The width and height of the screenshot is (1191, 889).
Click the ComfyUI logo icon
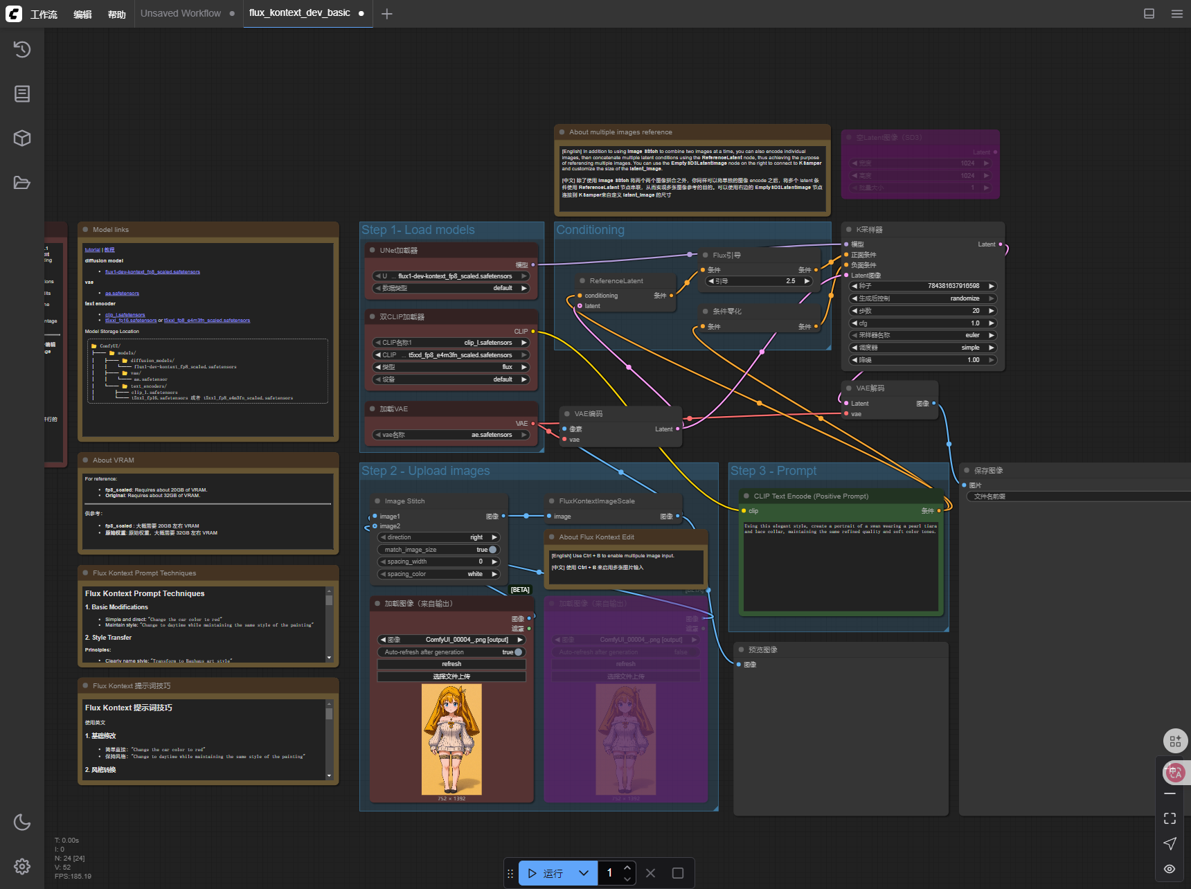click(14, 13)
